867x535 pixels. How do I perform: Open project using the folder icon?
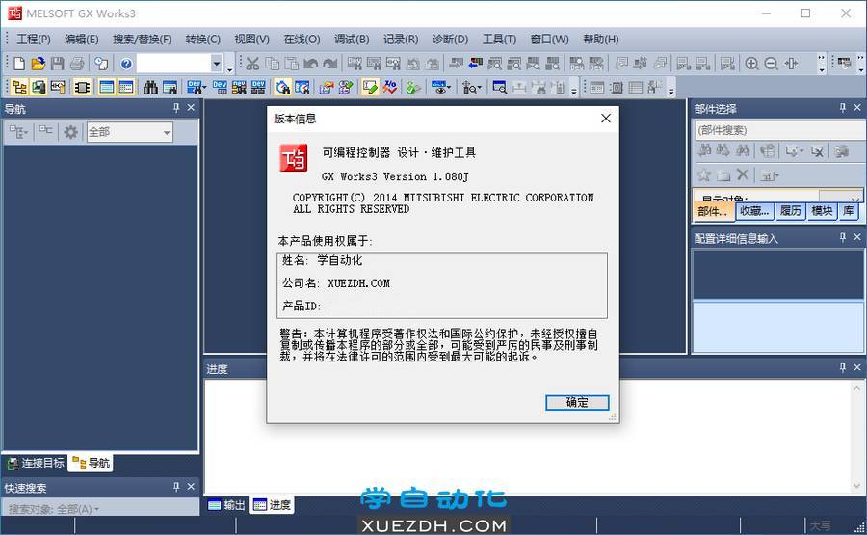pos(39,64)
